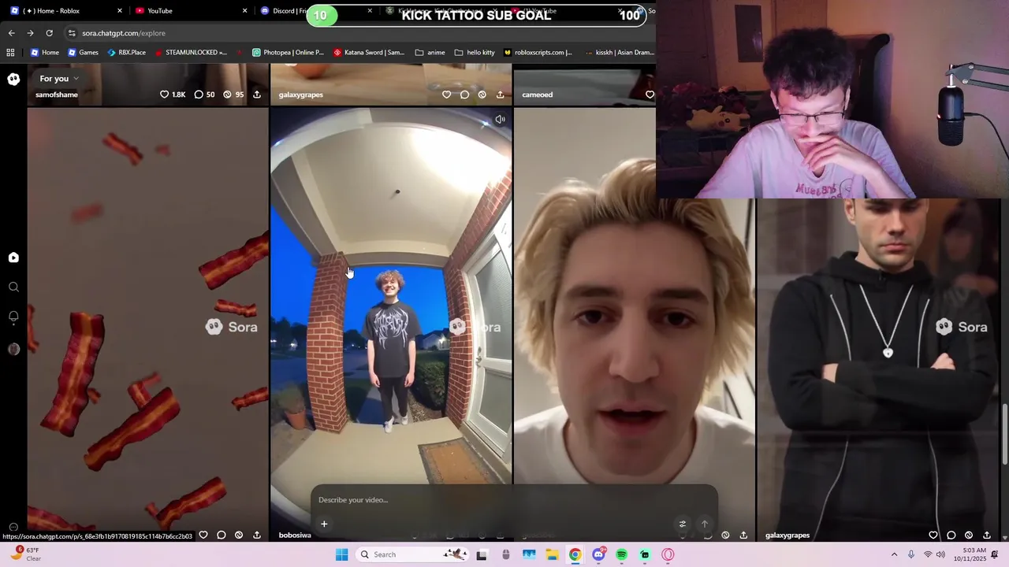Screen dimensions: 1009x567
Task: Open video settings sliders in the prompt box
Action: coord(683,524)
